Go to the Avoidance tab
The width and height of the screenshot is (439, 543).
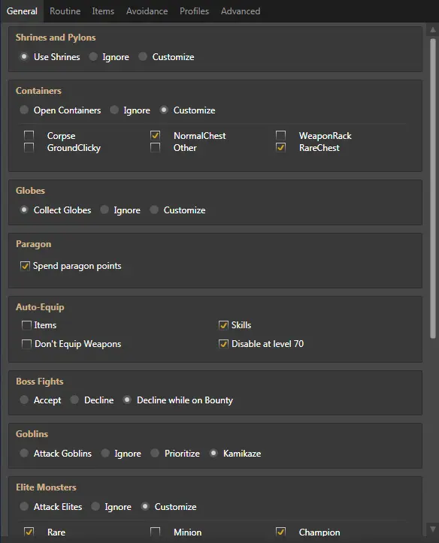point(147,11)
